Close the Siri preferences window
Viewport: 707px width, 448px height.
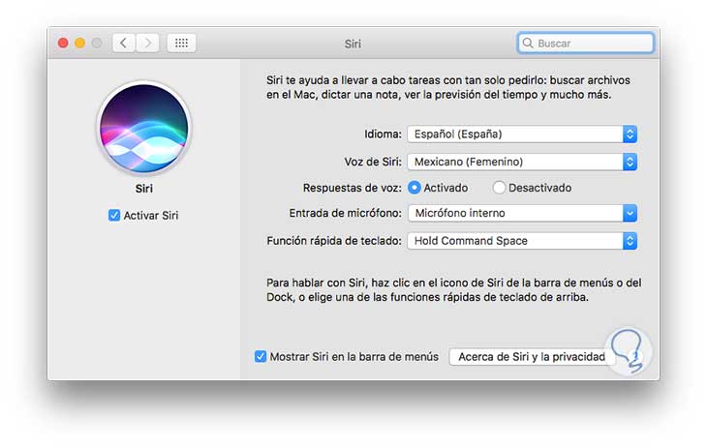point(63,43)
